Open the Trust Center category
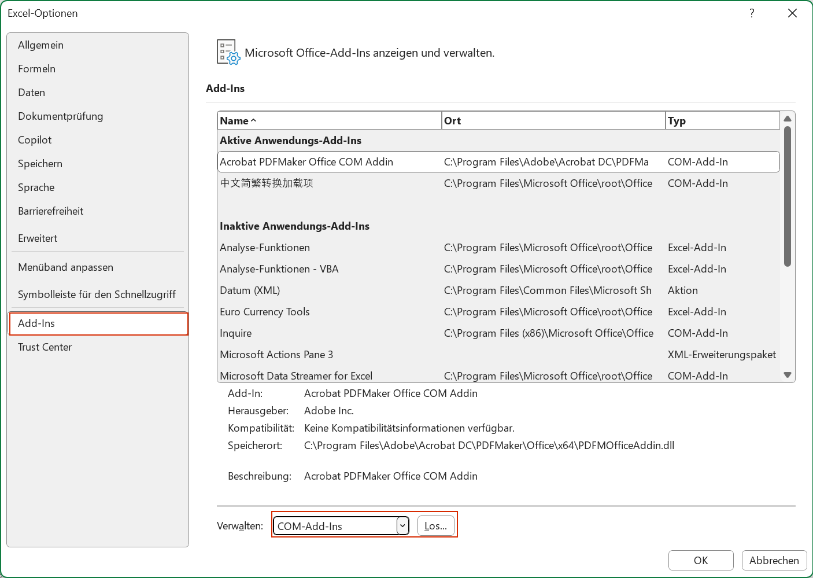This screenshot has width=813, height=578. [x=45, y=347]
